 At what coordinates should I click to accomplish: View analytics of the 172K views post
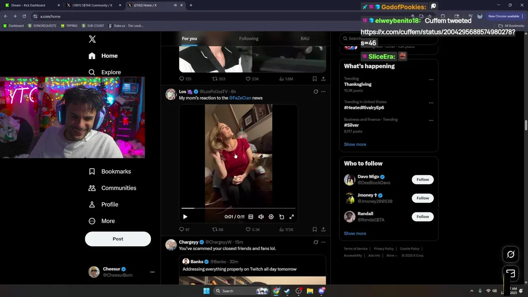(286, 229)
